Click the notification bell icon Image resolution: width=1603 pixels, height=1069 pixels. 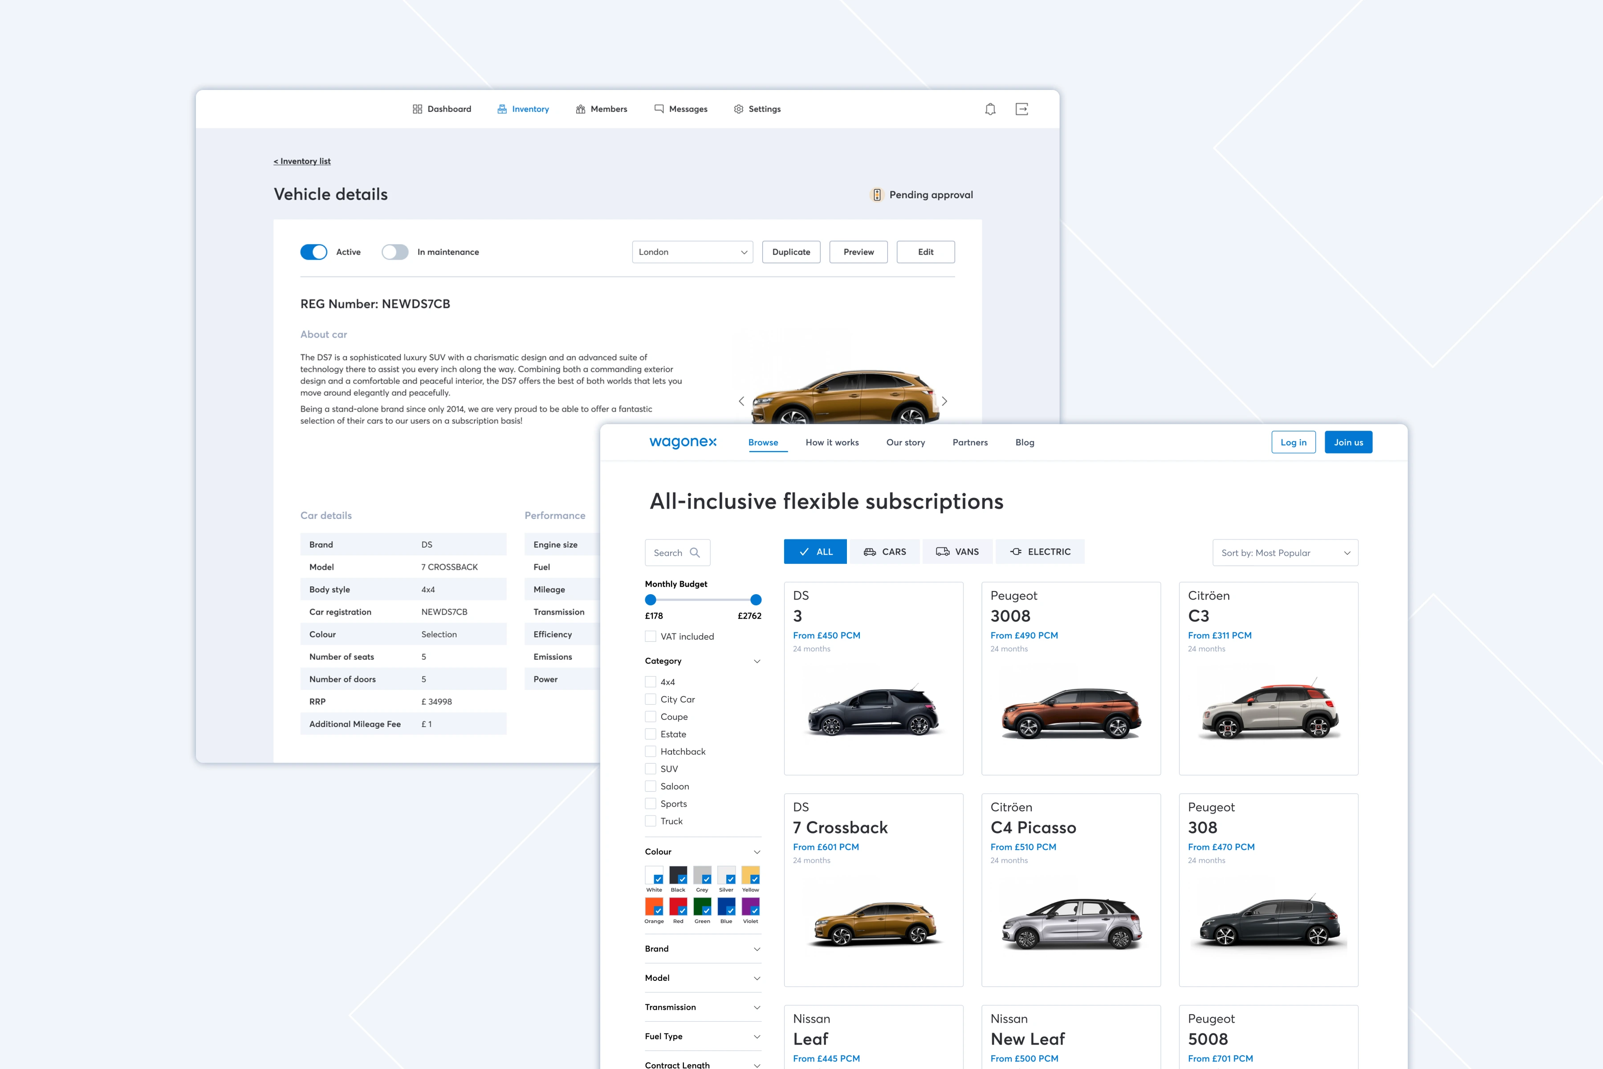pyautogui.click(x=990, y=109)
